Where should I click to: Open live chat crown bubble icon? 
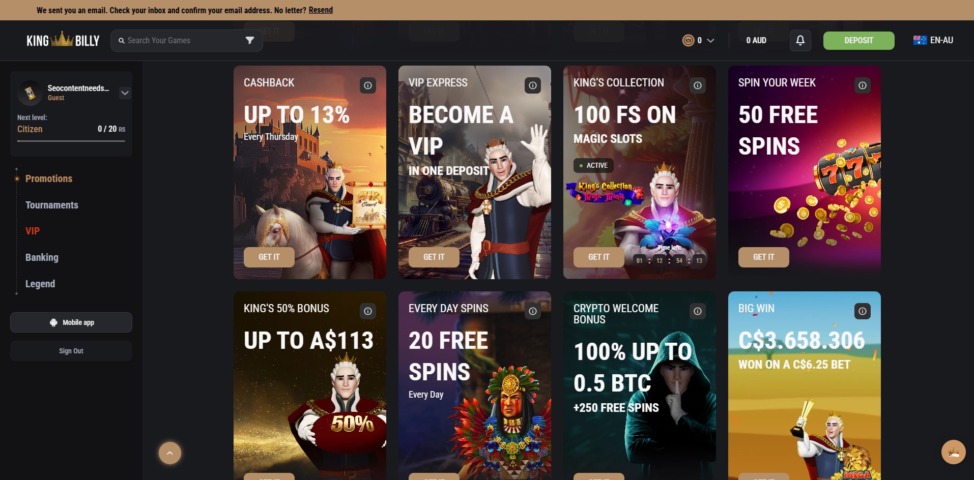pos(954,452)
